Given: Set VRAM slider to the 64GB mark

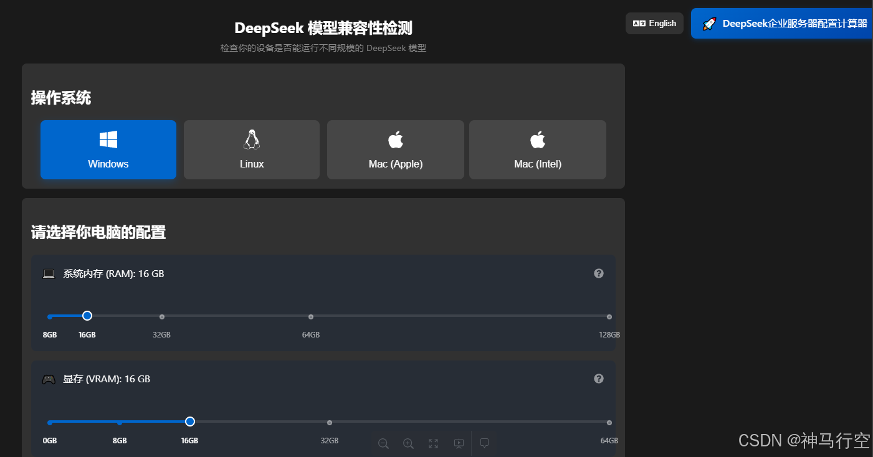Looking at the screenshot, I should 609,422.
